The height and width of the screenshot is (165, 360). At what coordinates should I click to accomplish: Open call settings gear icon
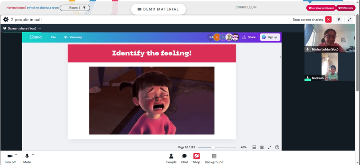coord(6,19)
